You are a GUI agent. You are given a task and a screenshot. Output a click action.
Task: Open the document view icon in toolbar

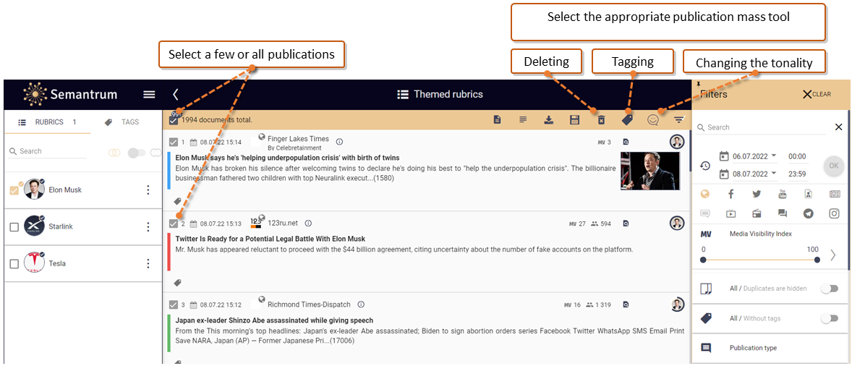[497, 120]
